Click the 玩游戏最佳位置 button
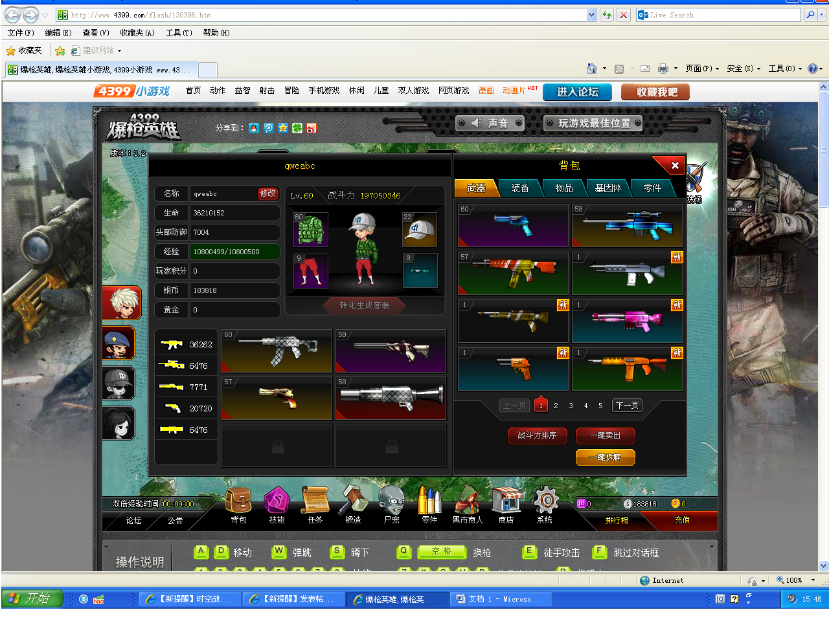This screenshot has width=829, height=621. coord(594,123)
